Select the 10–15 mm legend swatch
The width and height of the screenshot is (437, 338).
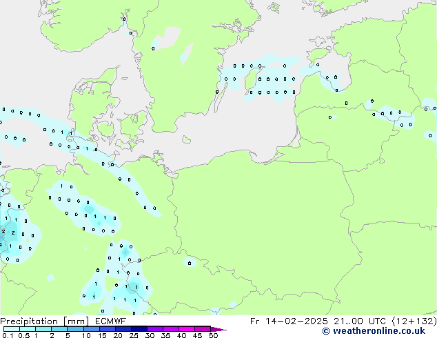tap(91, 329)
